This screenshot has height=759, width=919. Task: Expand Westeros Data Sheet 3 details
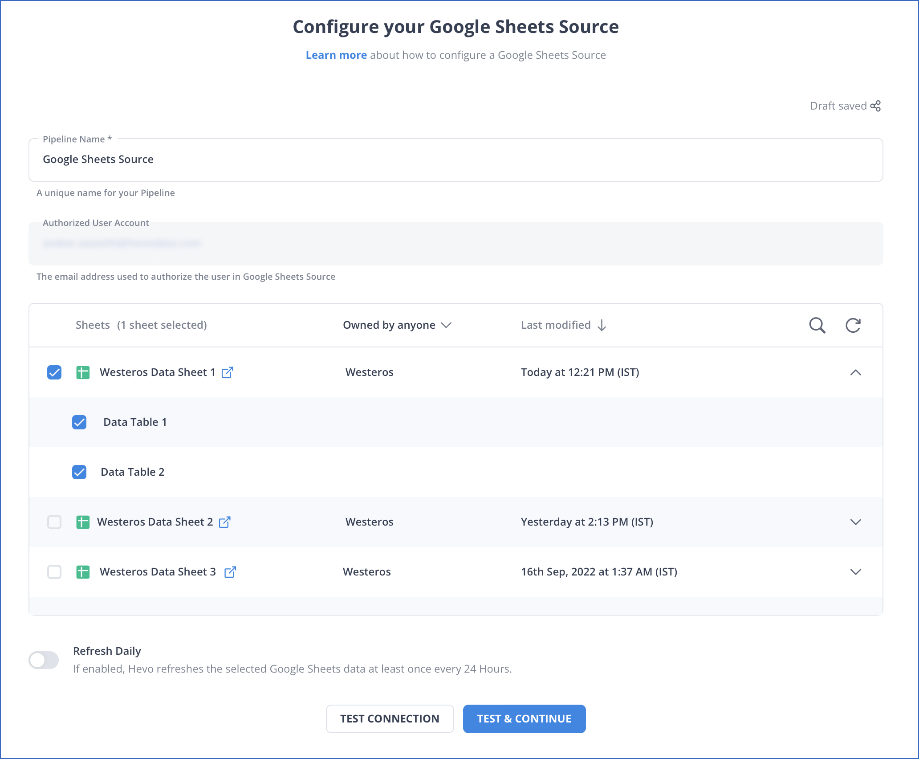click(x=856, y=572)
